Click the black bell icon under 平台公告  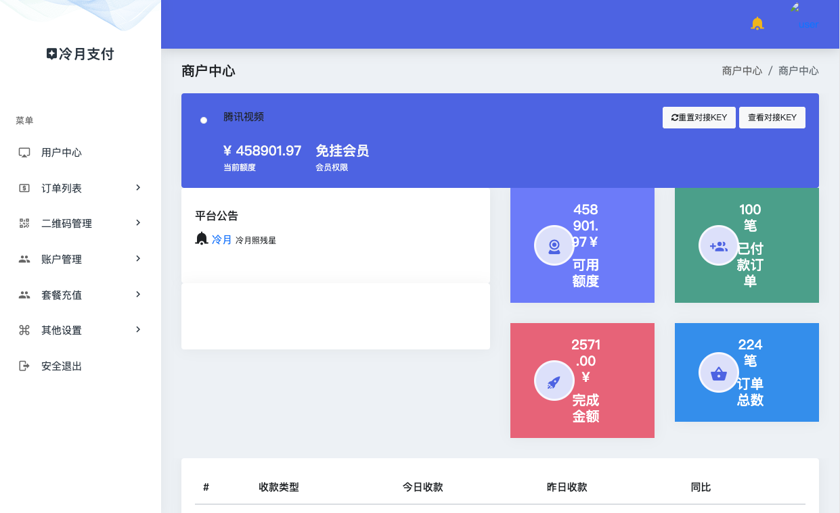tap(202, 239)
